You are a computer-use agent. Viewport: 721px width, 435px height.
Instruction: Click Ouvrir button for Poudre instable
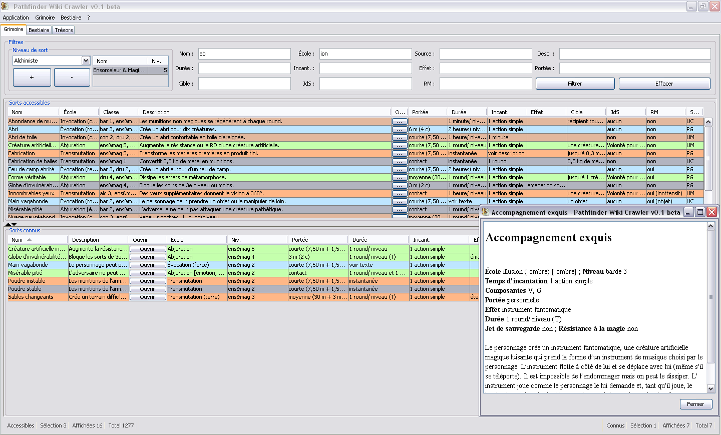click(x=148, y=281)
